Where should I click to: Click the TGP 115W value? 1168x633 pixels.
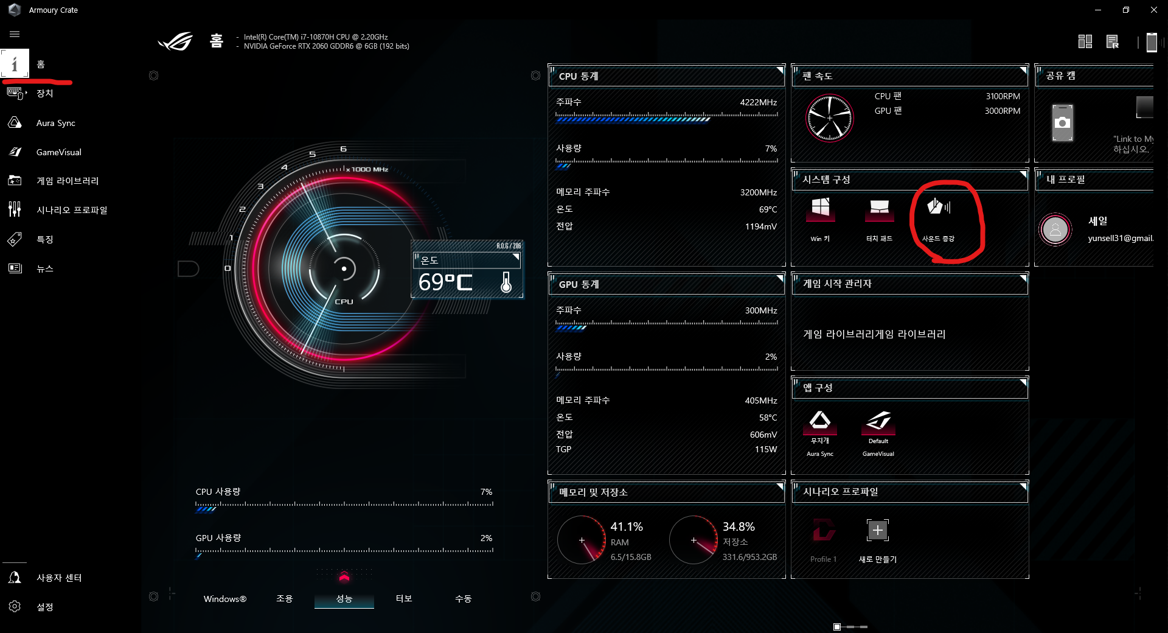(x=766, y=449)
